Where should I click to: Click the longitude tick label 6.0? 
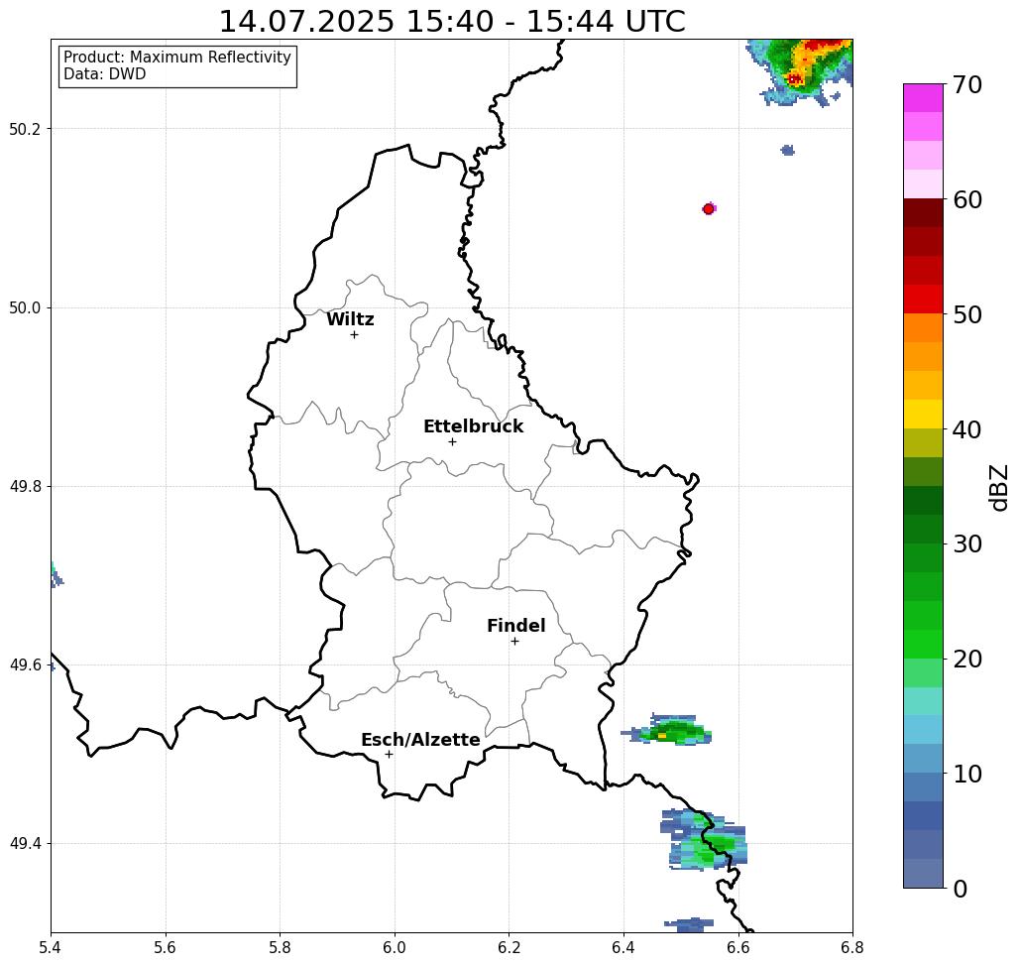point(395,948)
